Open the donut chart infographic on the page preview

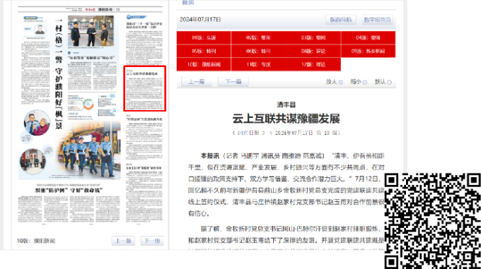tap(88, 104)
